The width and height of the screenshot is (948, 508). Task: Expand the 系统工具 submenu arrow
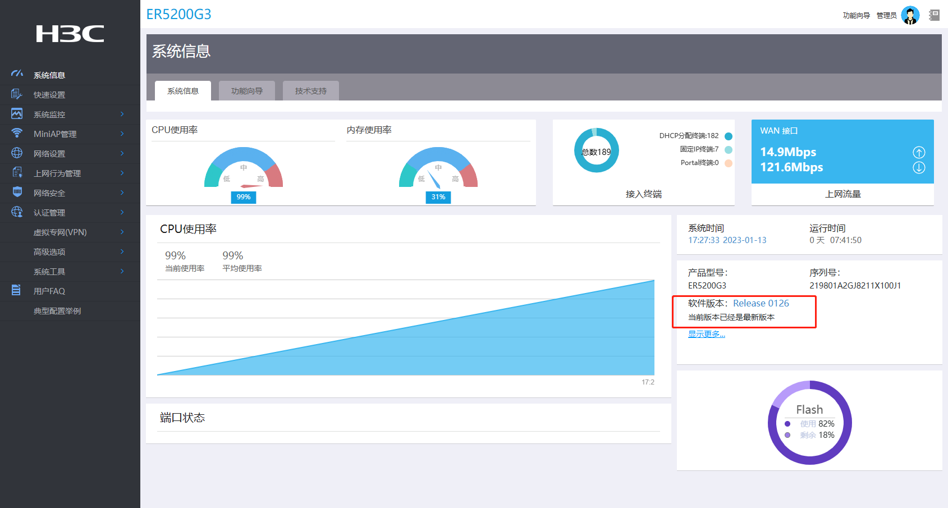coord(122,271)
